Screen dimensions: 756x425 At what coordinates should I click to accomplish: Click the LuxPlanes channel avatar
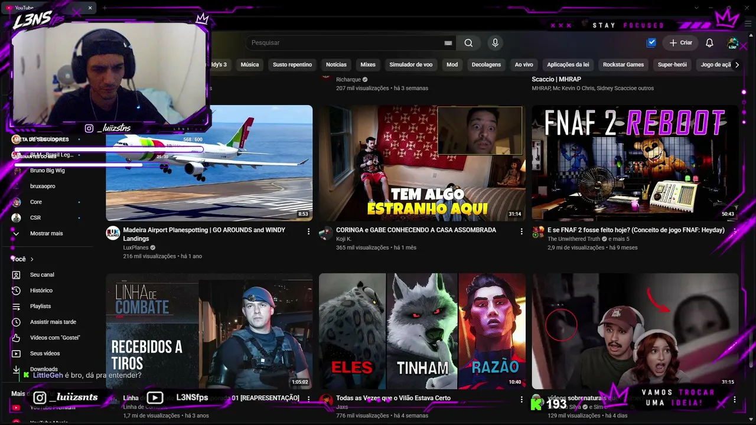[113, 233]
